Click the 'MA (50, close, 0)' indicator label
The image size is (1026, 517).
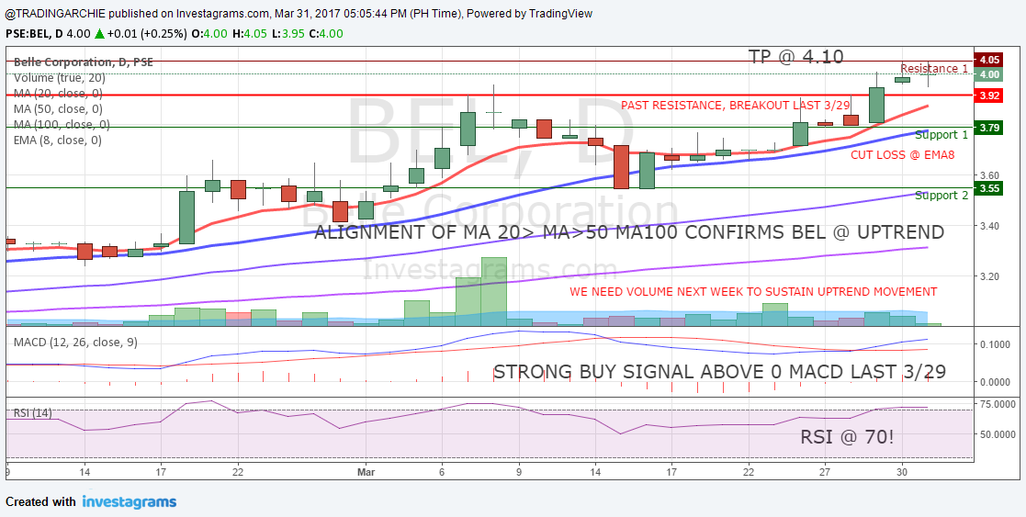[58, 108]
